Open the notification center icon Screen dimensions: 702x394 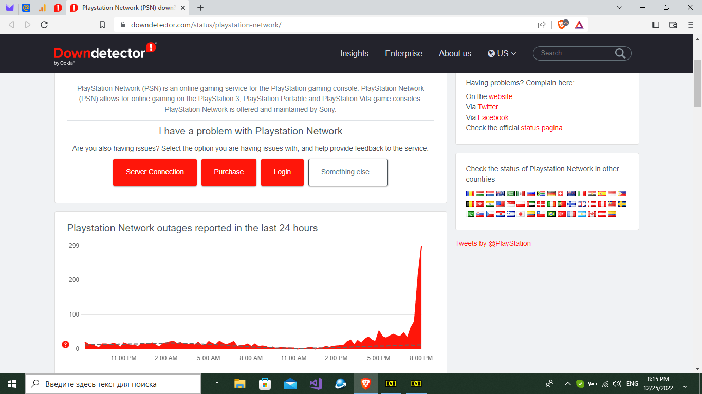[x=685, y=384]
